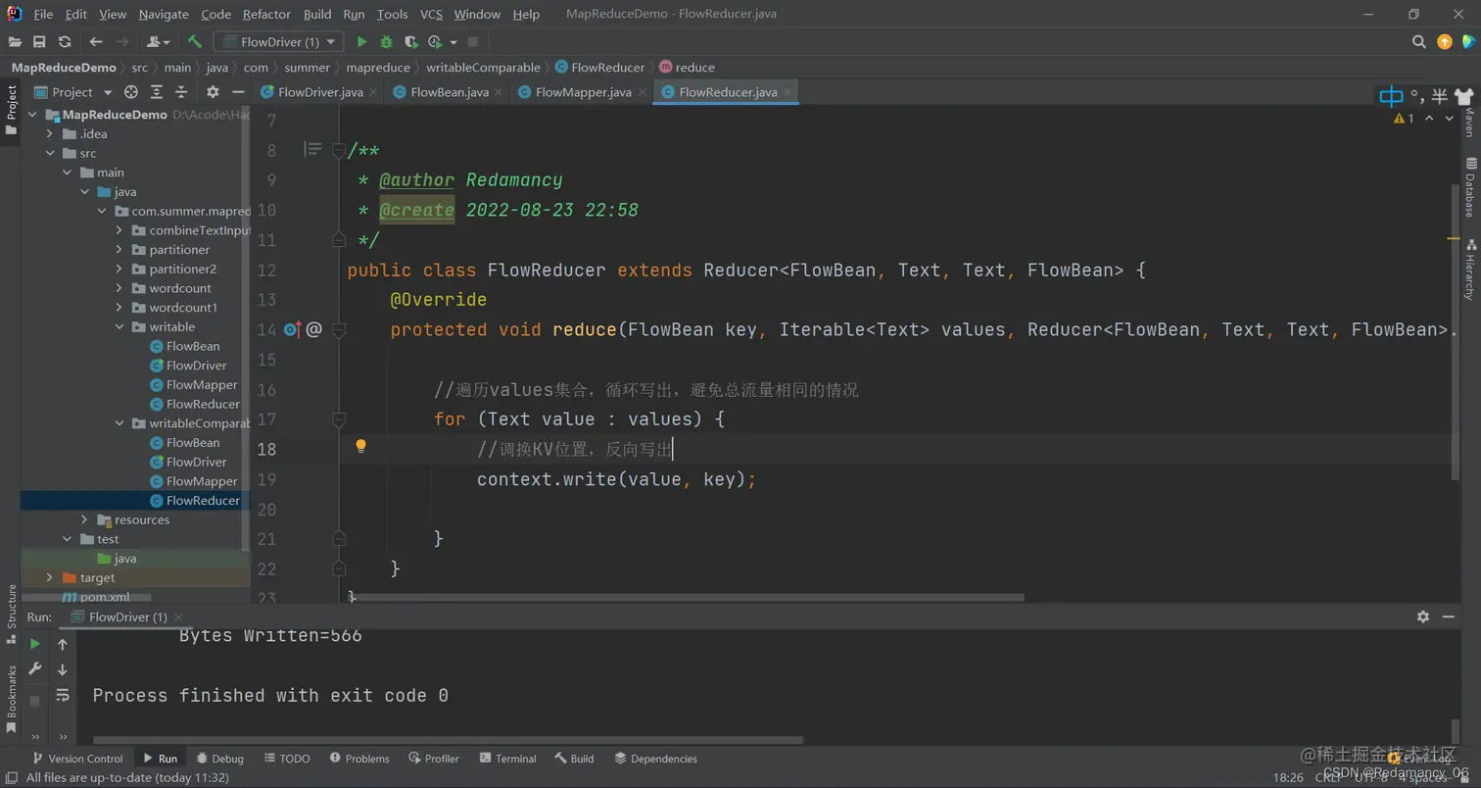
Task: Click the wrench icon in Run panel
Action: [35, 668]
